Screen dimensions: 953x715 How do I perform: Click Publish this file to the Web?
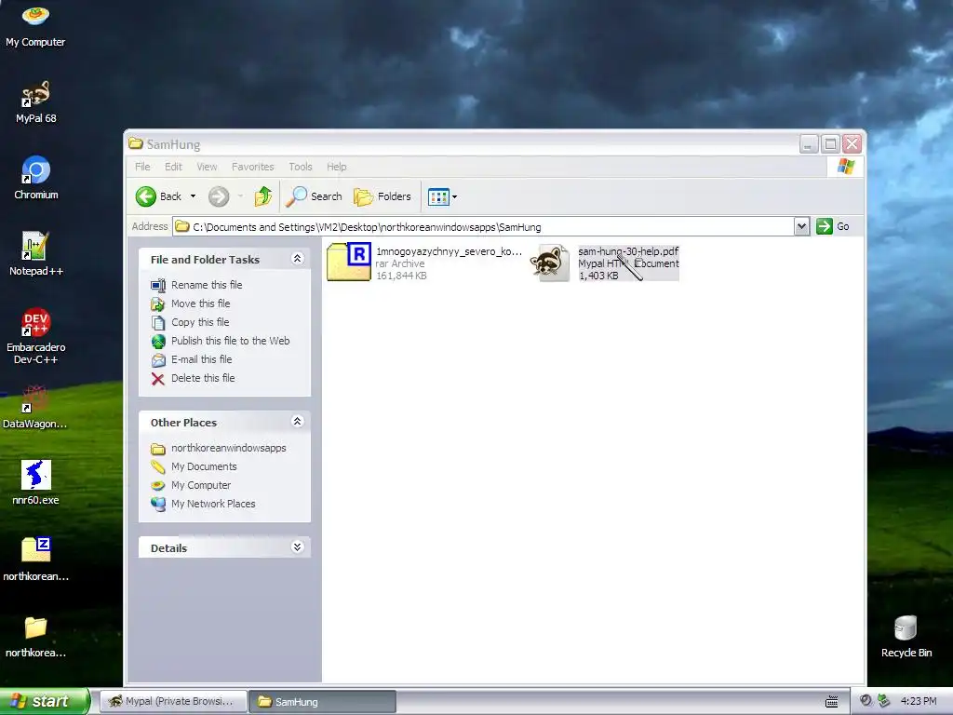point(231,341)
